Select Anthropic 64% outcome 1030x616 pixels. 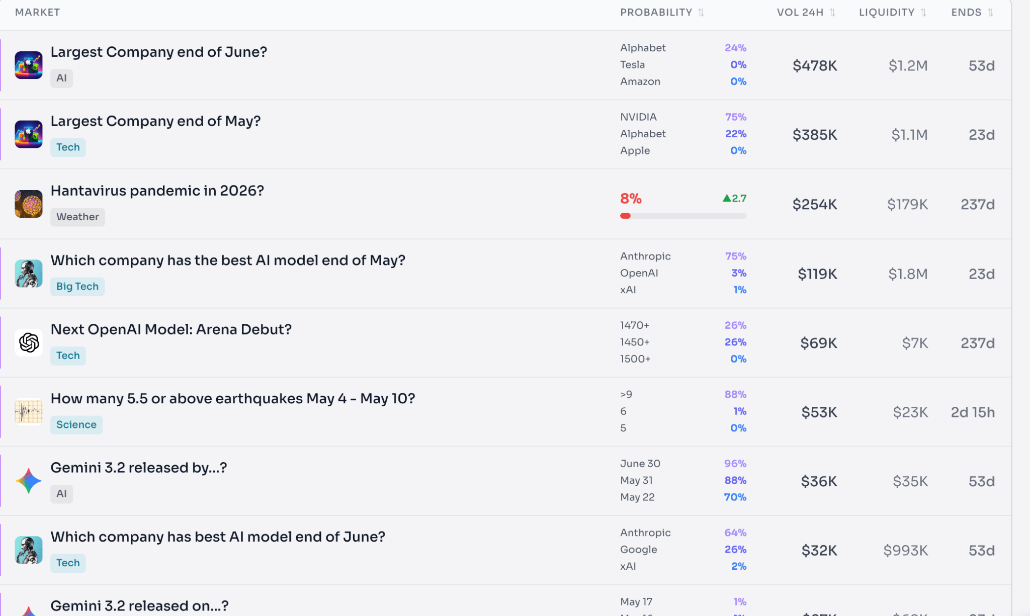(683, 533)
